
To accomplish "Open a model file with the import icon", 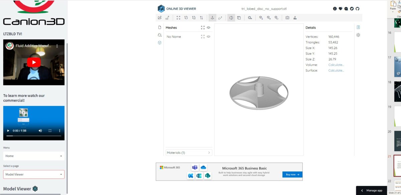I will pyautogui.click(x=160, y=17).
